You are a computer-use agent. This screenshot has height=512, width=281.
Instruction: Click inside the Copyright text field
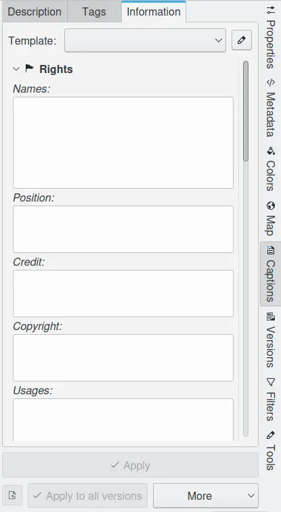tap(123, 358)
